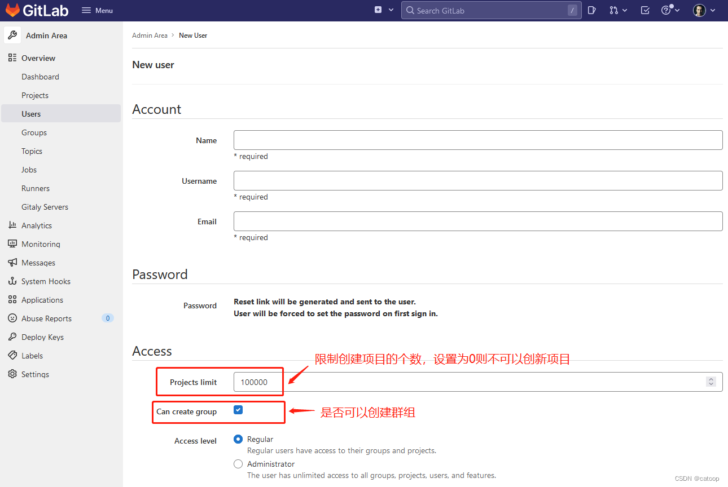The image size is (728, 487).
Task: Click "User will be forced to set the password" text
Action: 336,313
